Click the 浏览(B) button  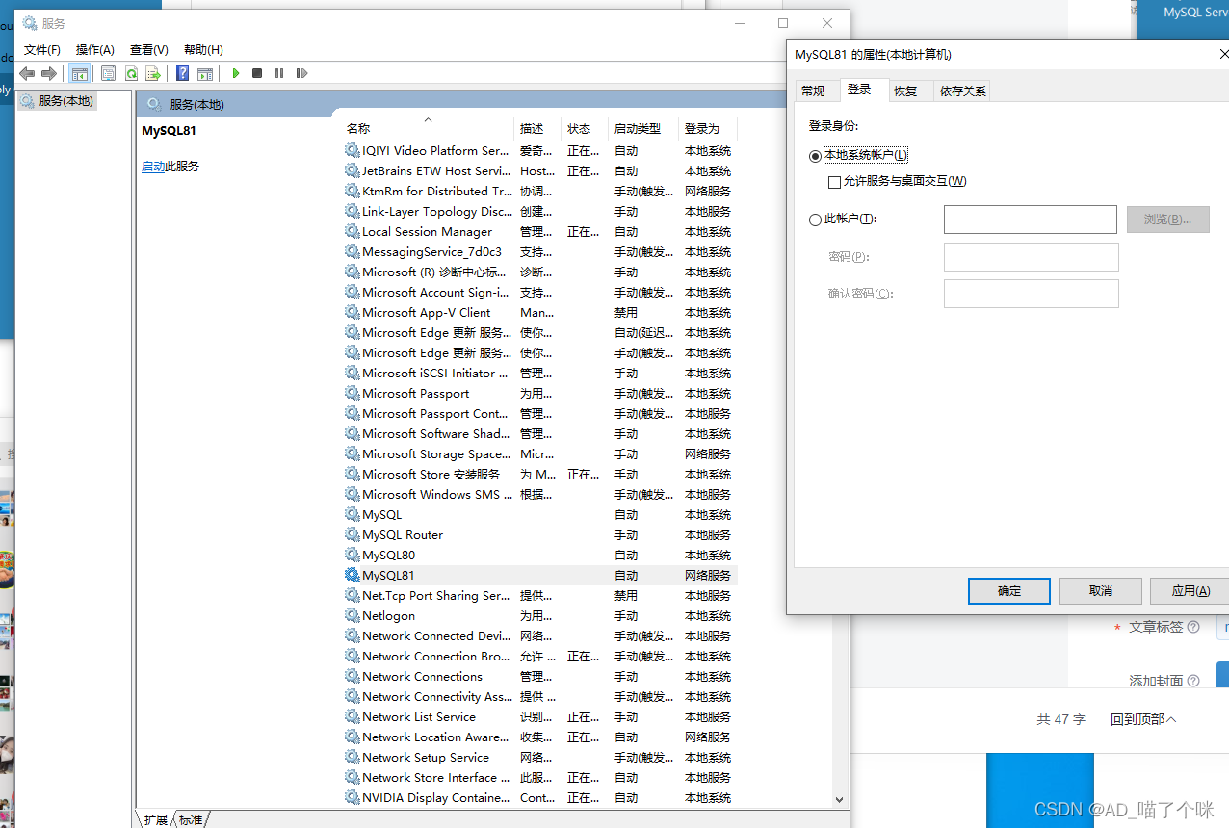point(1167,219)
